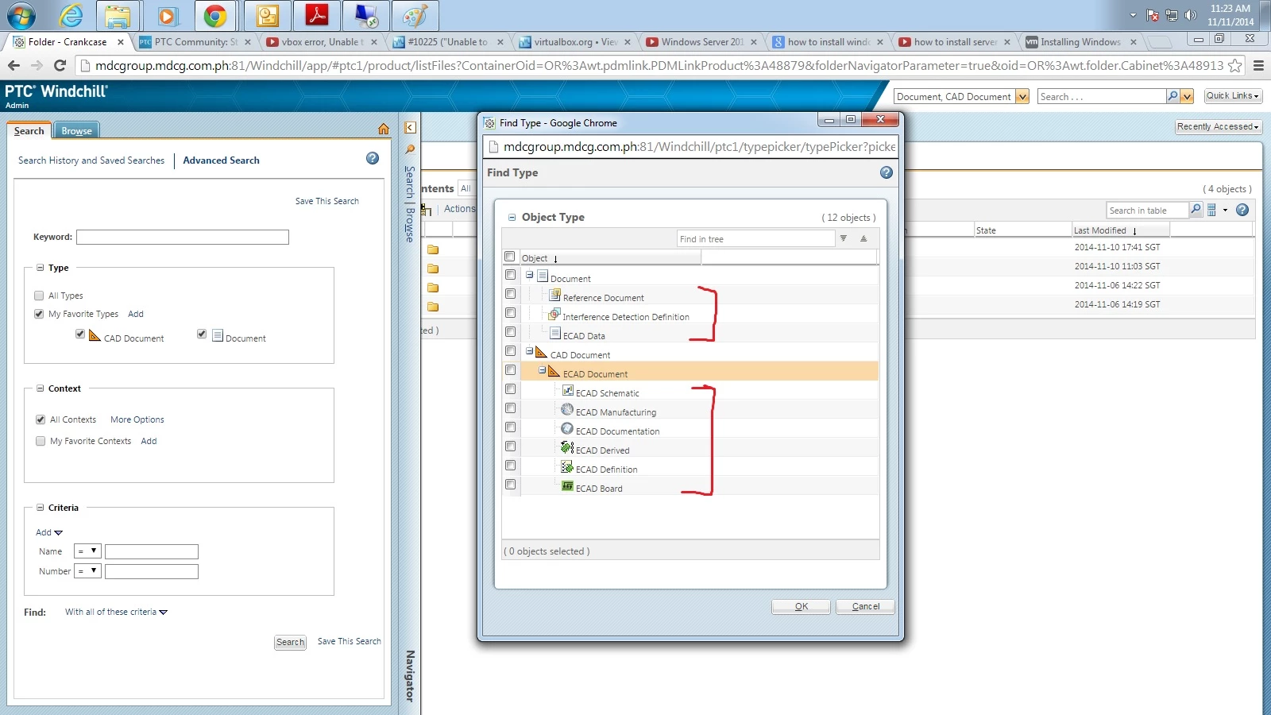Open Quick Links dropdown
The width and height of the screenshot is (1271, 715).
click(x=1233, y=95)
